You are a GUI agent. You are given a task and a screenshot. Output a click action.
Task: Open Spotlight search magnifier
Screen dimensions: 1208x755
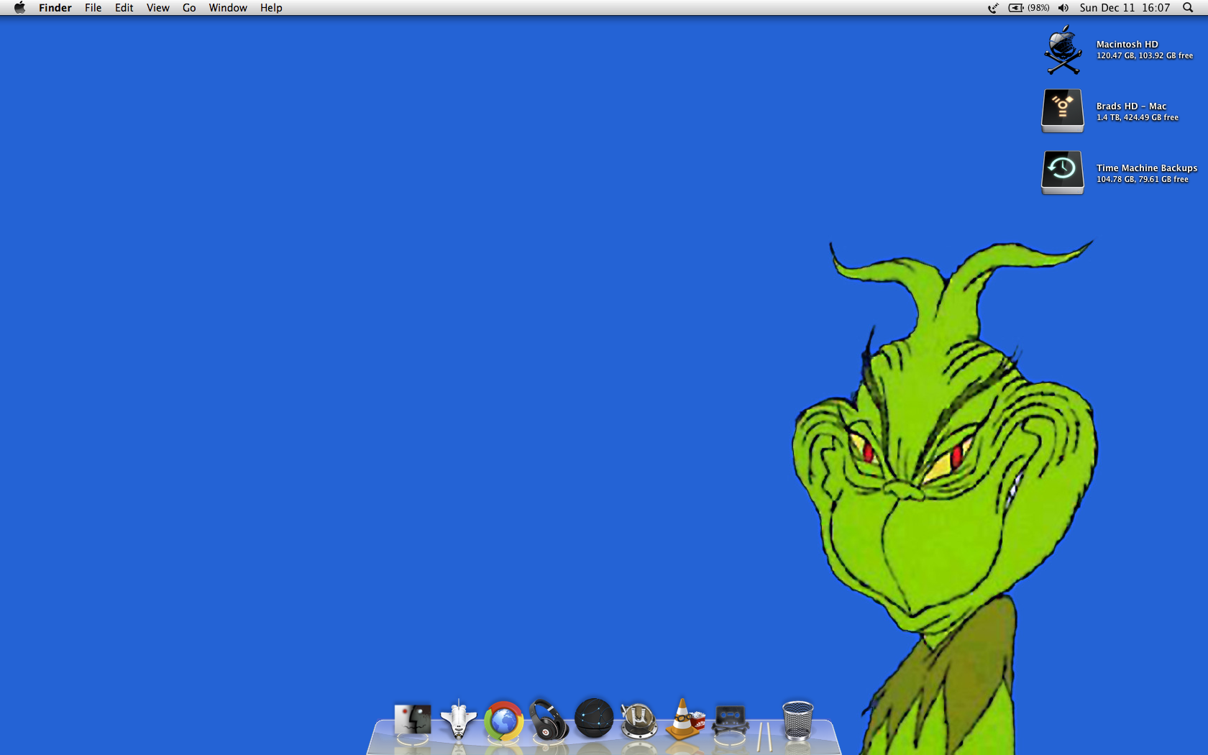[1188, 8]
